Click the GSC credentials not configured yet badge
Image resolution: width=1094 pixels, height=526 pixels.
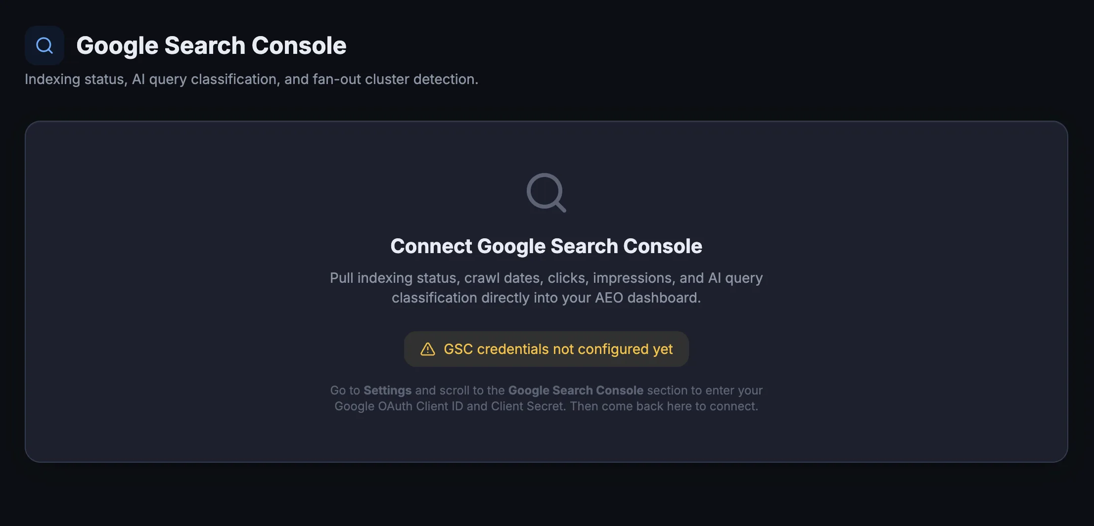546,349
